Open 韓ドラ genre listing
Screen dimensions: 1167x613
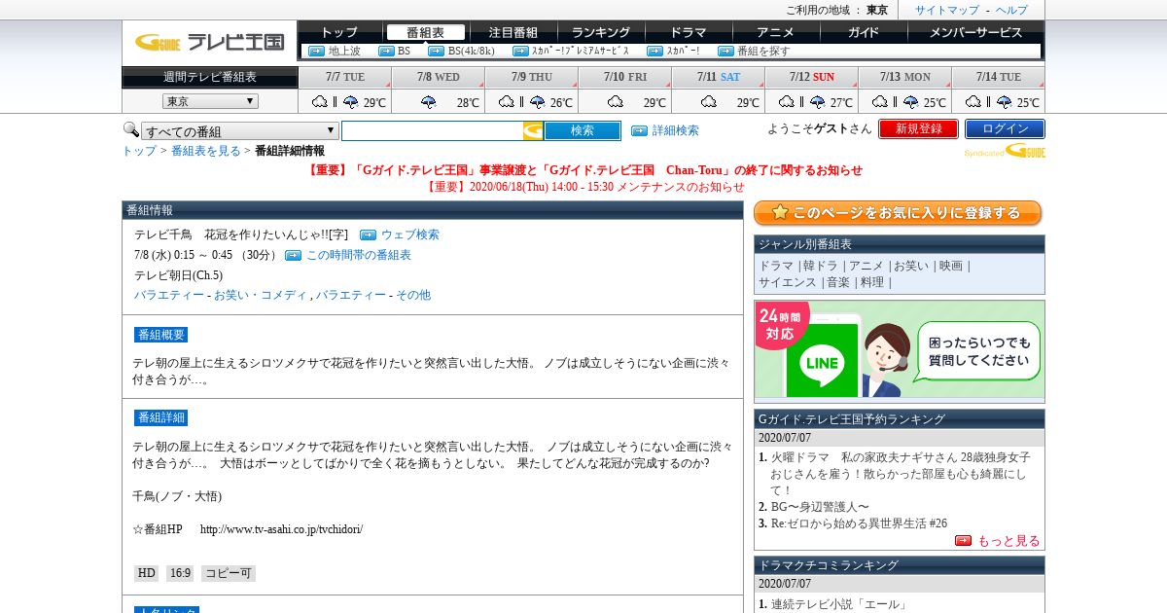tap(819, 266)
